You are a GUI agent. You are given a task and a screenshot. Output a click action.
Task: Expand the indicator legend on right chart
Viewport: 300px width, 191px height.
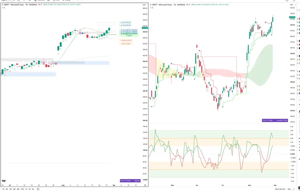coord(152,8)
